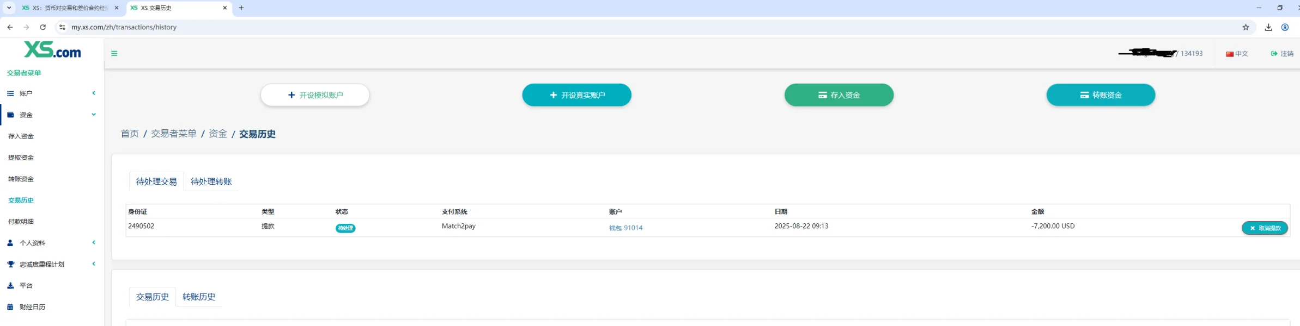Click the 提款 type cell
This screenshot has height=326, width=1300.
(268, 226)
